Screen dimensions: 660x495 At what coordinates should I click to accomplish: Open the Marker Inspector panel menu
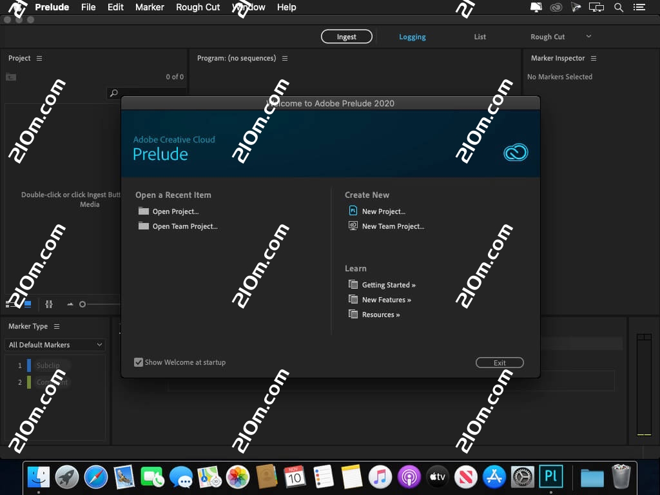coord(594,58)
